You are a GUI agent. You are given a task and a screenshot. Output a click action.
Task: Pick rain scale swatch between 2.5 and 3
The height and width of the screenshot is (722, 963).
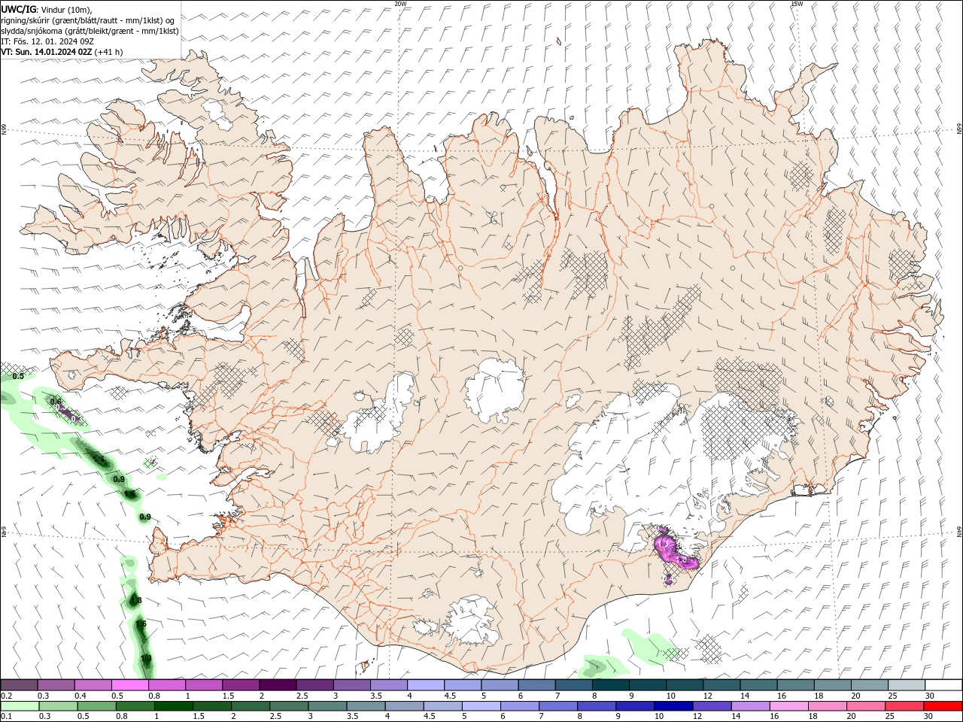pyautogui.click(x=288, y=706)
